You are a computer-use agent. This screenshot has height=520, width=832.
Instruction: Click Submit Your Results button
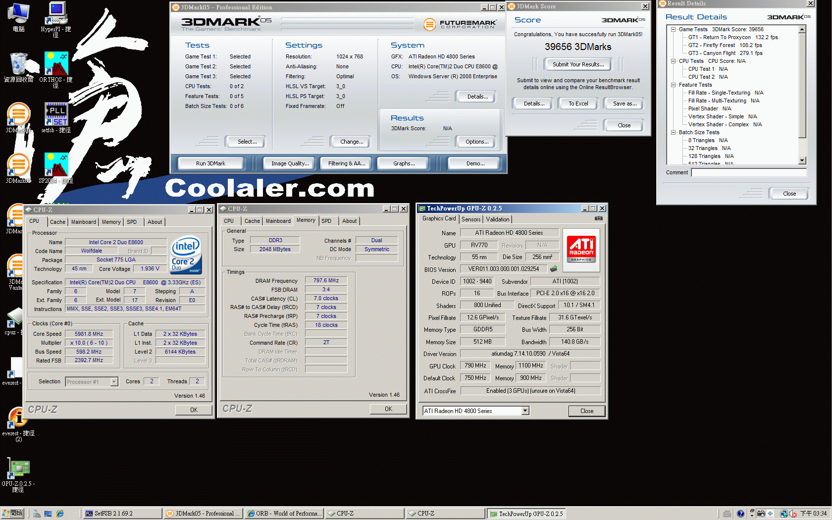coord(578,64)
